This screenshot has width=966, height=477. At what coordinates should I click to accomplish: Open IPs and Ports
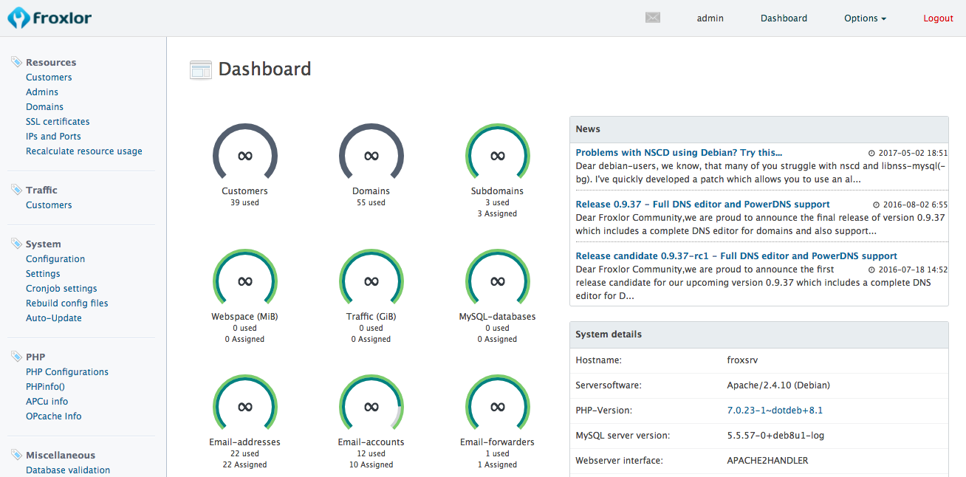coord(53,137)
